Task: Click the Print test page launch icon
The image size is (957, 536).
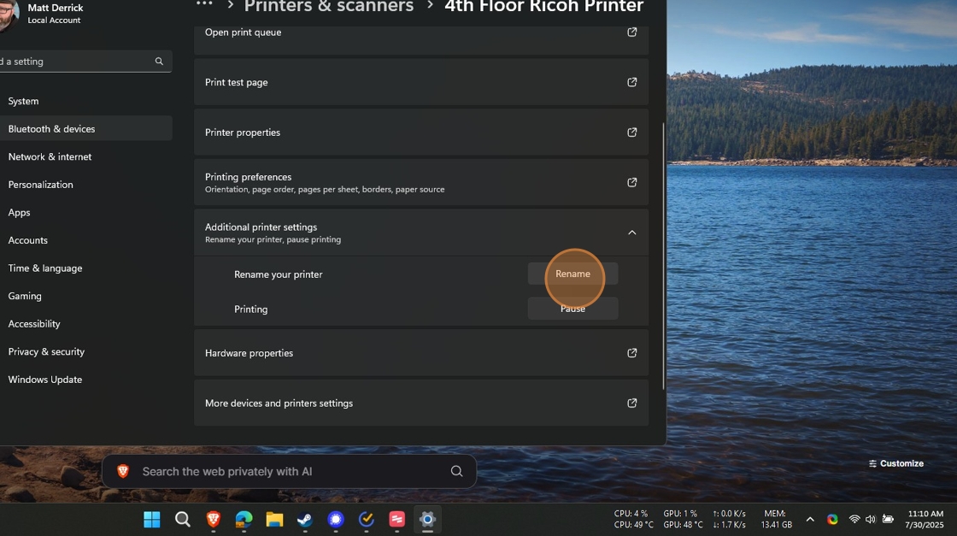Action: click(x=631, y=82)
